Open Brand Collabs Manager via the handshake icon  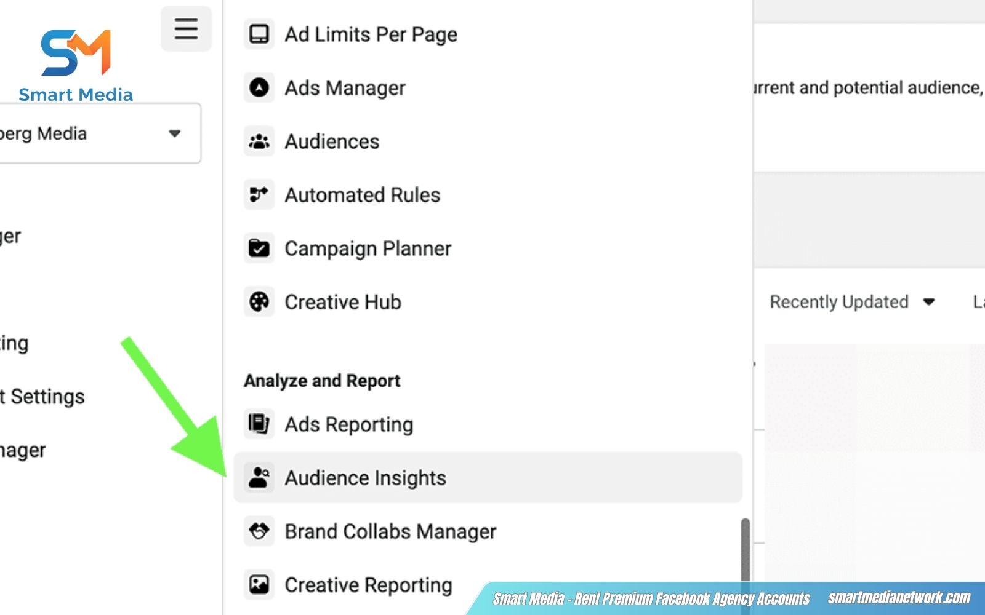tap(259, 531)
